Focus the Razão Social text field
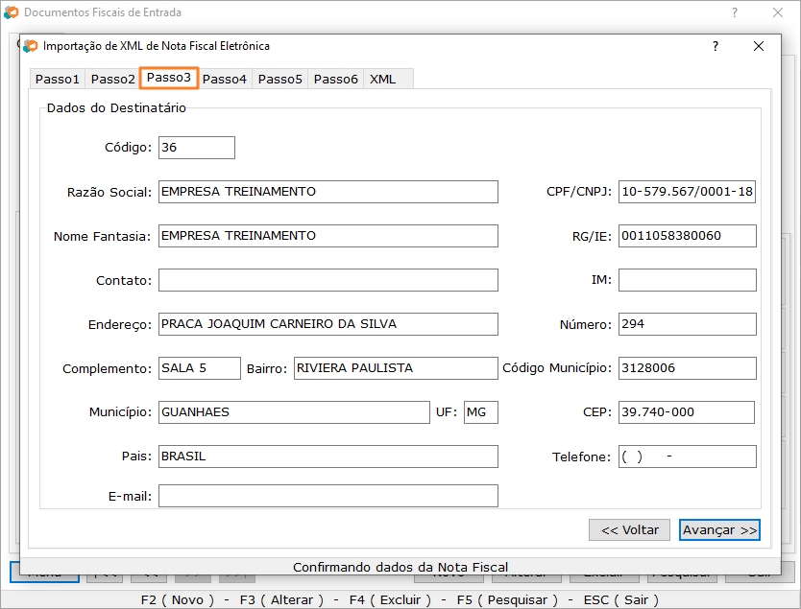 pyautogui.click(x=328, y=192)
